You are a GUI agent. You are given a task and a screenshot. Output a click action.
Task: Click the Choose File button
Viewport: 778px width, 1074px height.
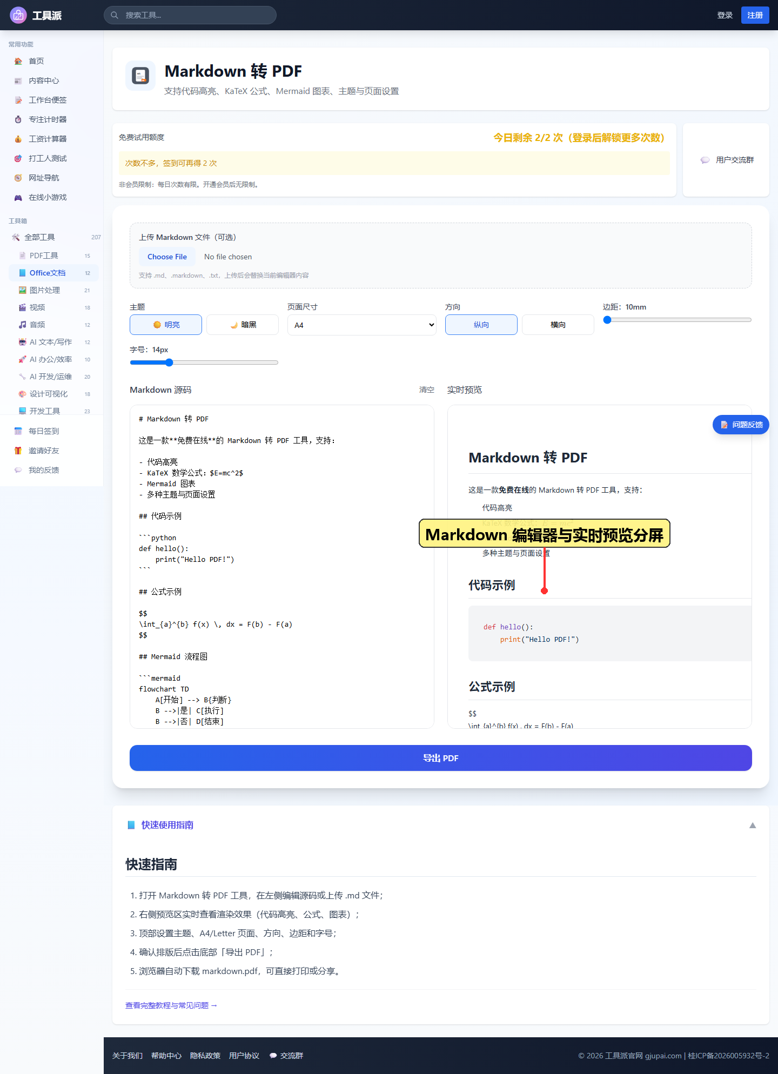167,257
